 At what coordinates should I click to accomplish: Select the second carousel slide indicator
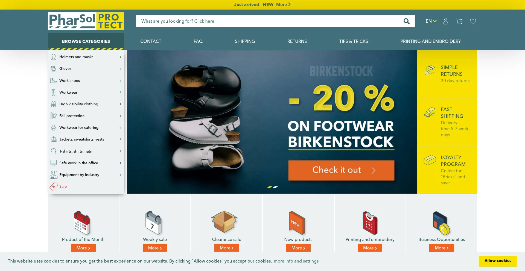click(x=275, y=187)
